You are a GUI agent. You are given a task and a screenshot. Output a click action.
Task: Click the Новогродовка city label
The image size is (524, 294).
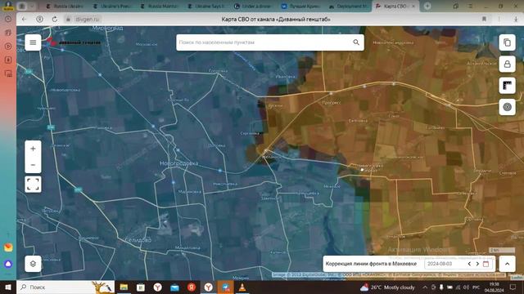(x=178, y=163)
